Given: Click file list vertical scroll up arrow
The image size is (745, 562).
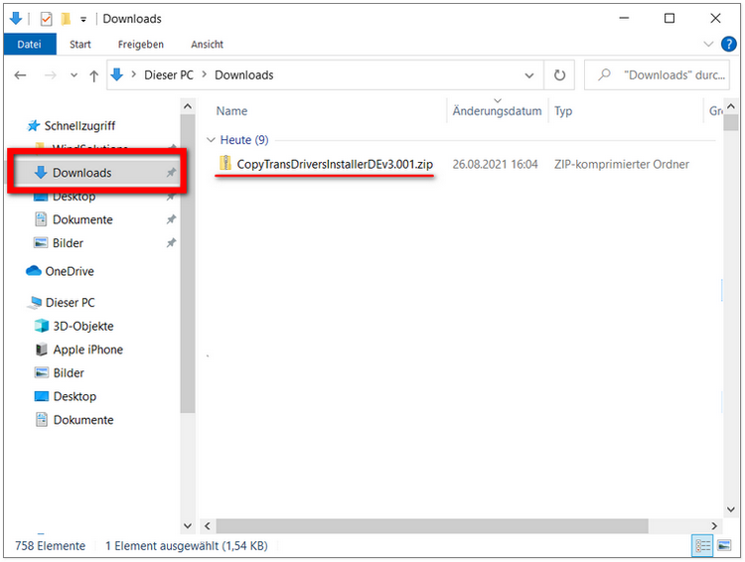Looking at the screenshot, I should tap(731, 106).
